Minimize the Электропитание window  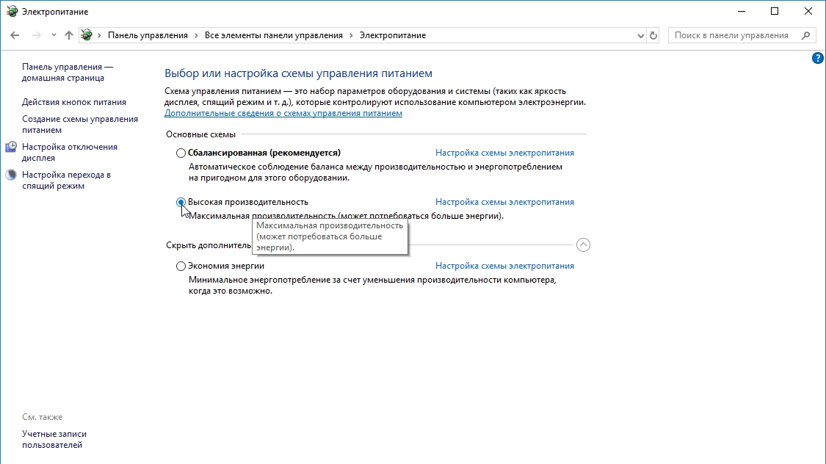[x=741, y=12]
